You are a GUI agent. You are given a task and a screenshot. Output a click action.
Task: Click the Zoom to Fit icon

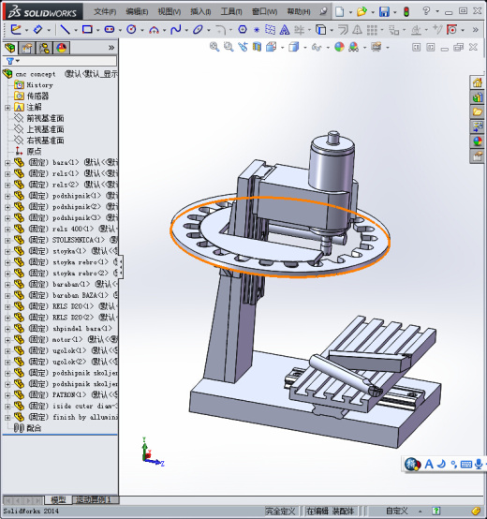pos(214,47)
